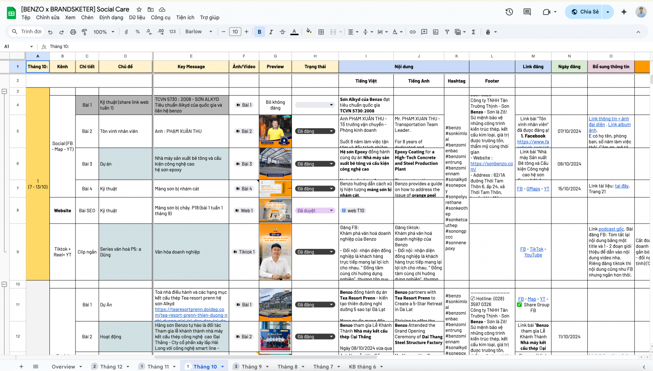Insert a chart from toolbar
Image resolution: width=653 pixels, height=371 pixels.
tap(435, 32)
